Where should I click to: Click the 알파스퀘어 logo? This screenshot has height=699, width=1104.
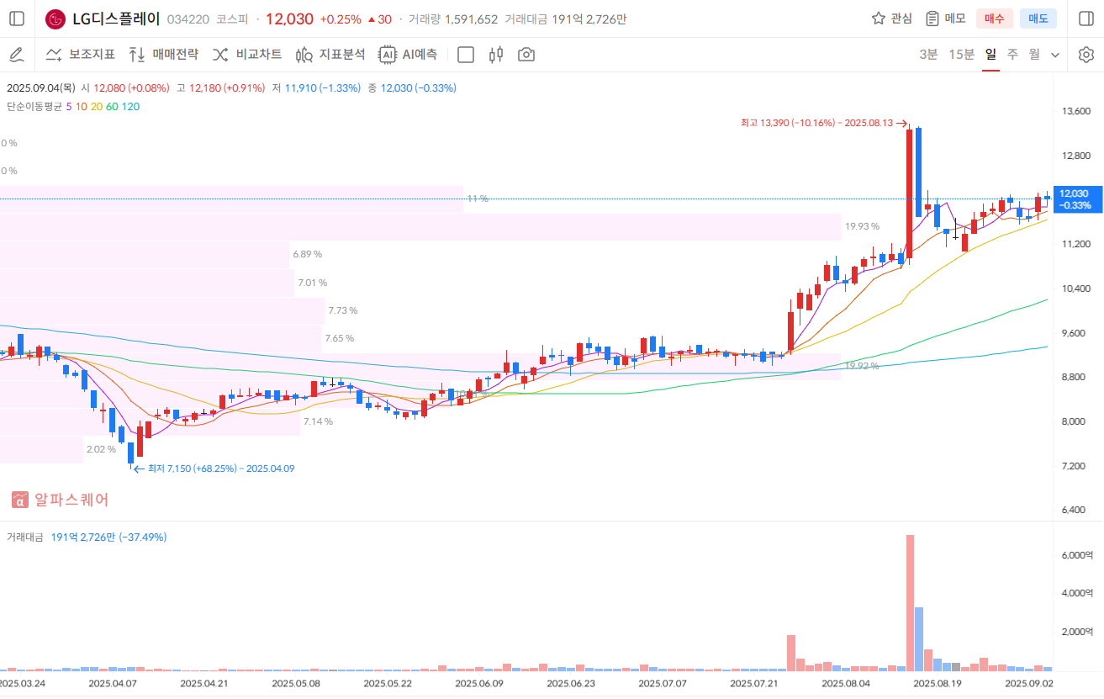(x=60, y=500)
